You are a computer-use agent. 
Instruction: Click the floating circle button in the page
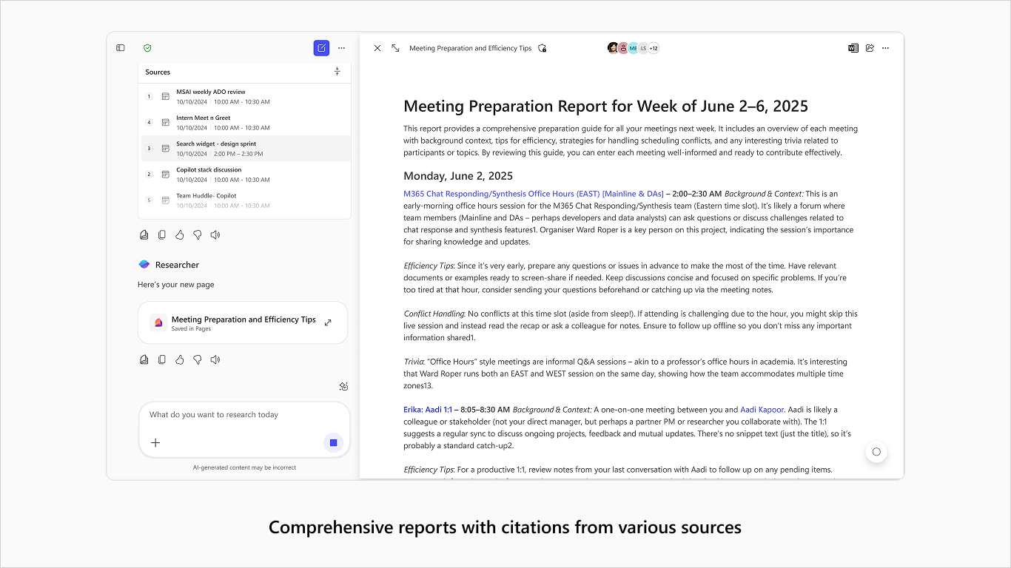[876, 452]
